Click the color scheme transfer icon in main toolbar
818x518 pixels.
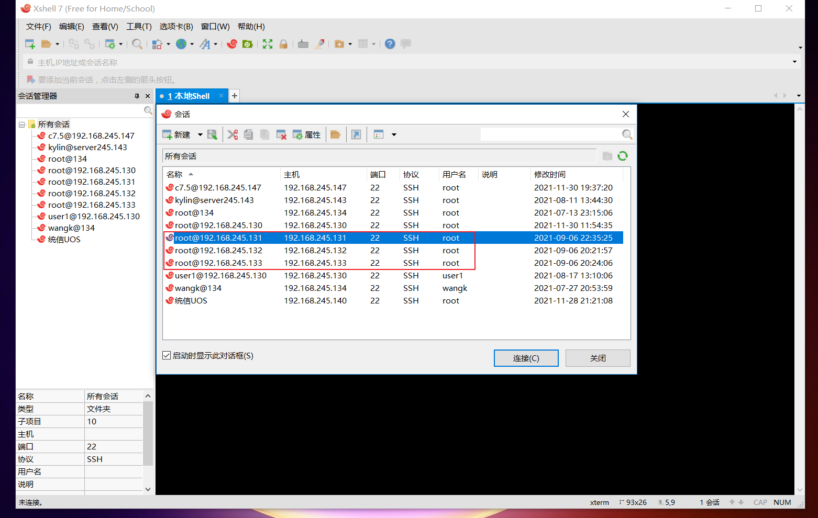(x=157, y=44)
